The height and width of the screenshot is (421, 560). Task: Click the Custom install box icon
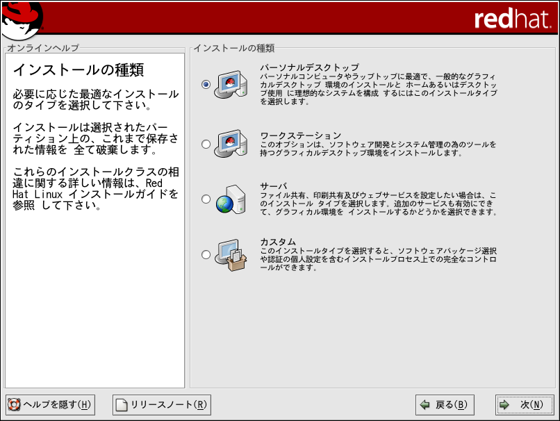229,255
